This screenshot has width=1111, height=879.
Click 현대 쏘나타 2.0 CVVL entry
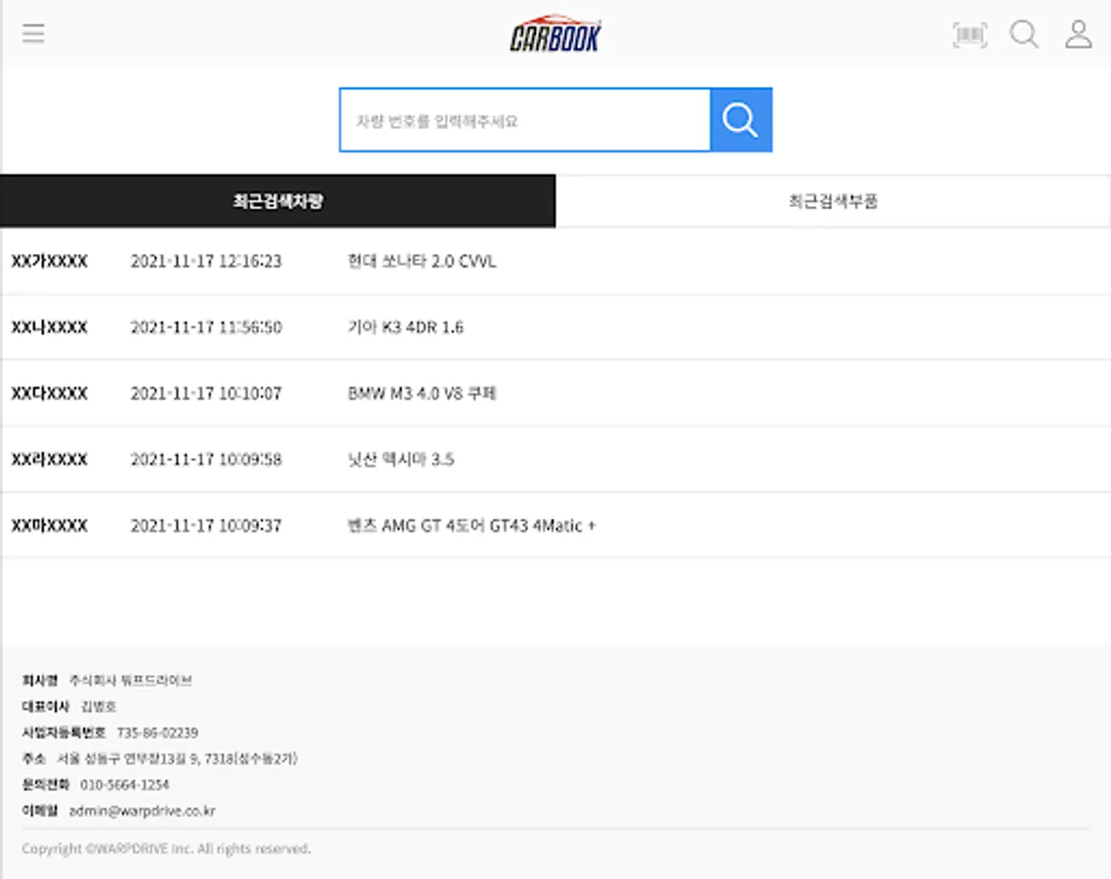pos(422,262)
